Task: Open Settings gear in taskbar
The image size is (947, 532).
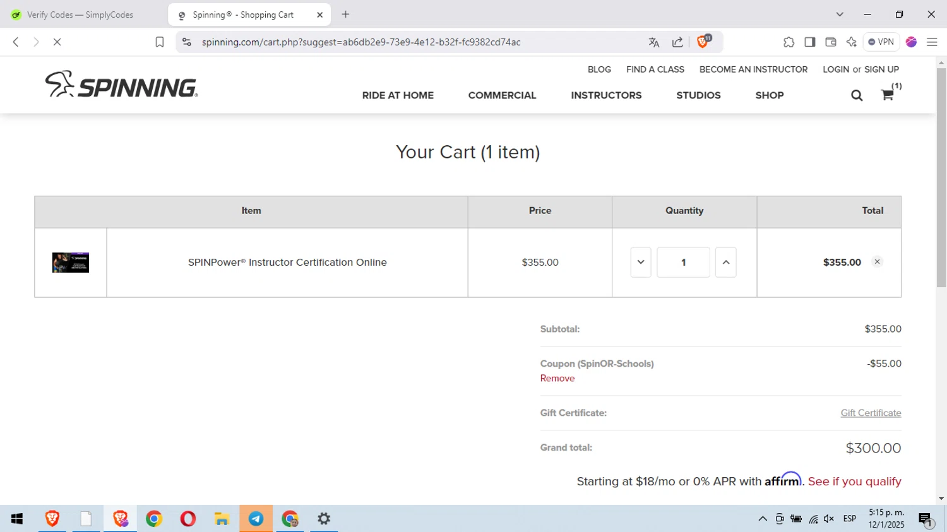Action: pos(324,519)
